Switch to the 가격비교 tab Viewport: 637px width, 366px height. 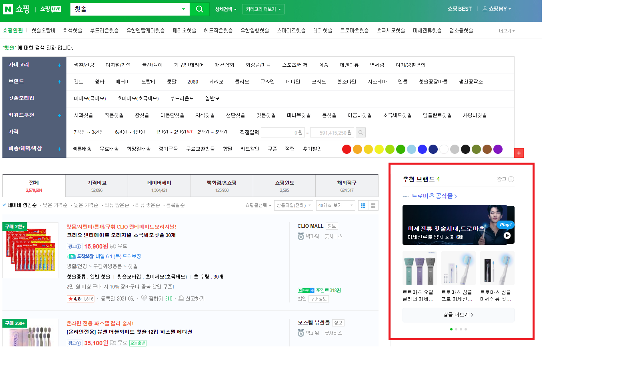[97, 186]
